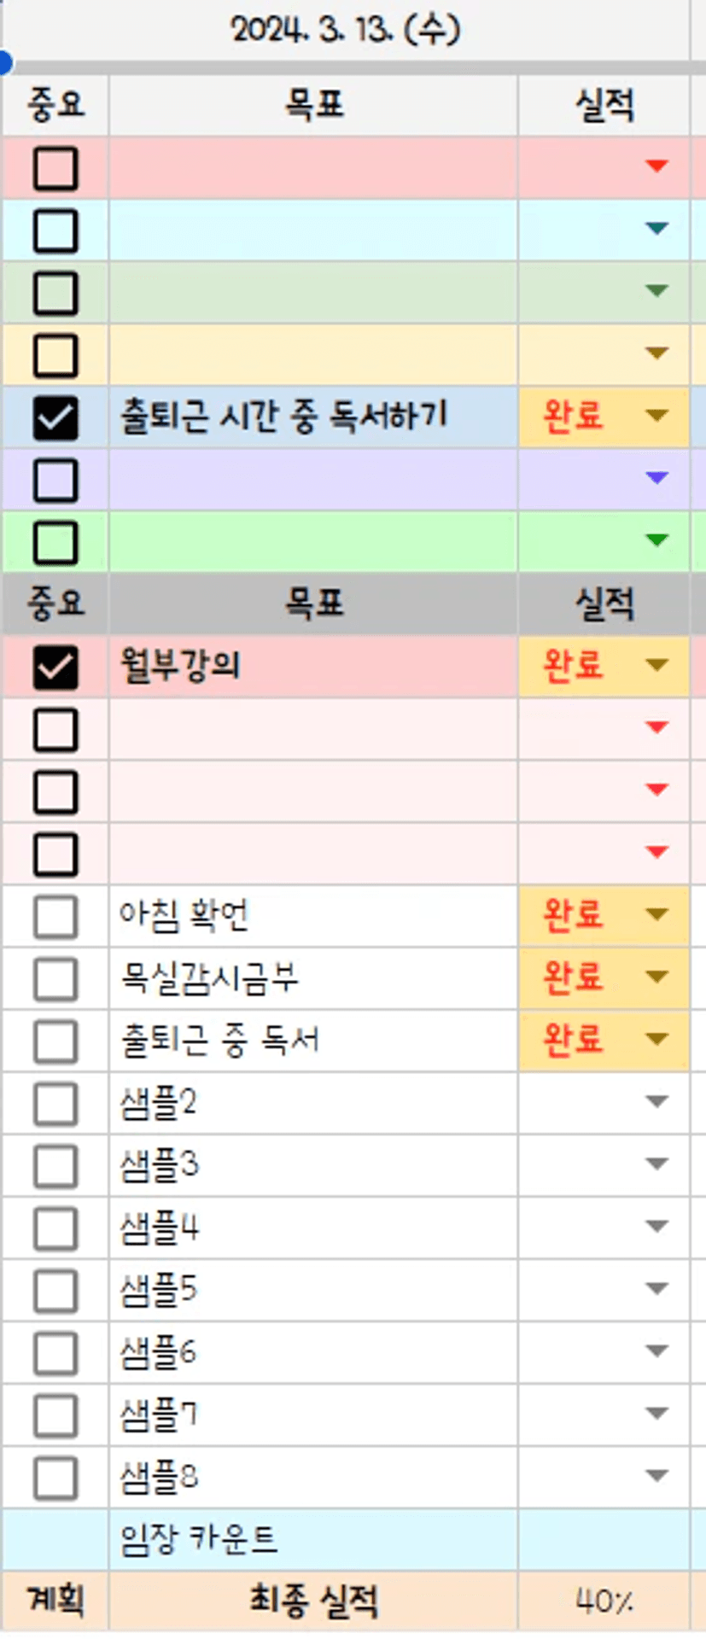The height and width of the screenshot is (1639, 706).
Task: Open the gray dropdown arrow for 샘플5
Action: click(x=656, y=1288)
